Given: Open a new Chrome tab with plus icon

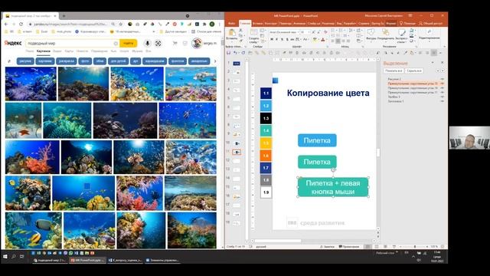Looking at the screenshot, I should pyautogui.click(x=64, y=15).
